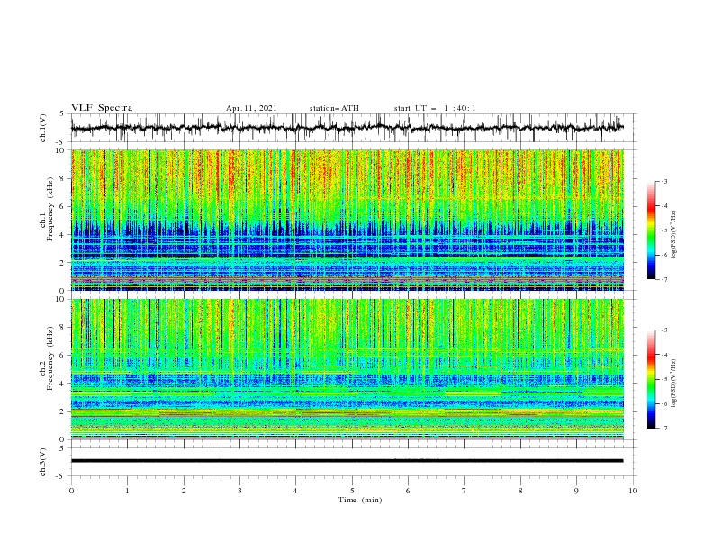
Task: Click the ch.2 'Frequency (kHz)' axis label
Action: point(50,358)
